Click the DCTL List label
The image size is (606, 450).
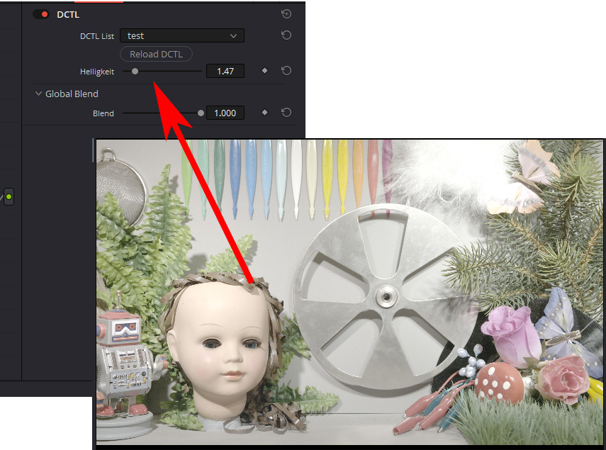click(97, 36)
